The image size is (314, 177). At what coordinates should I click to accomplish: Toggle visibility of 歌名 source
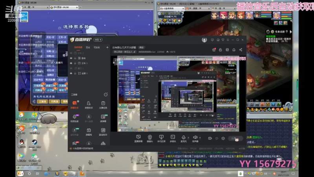(71, 58)
